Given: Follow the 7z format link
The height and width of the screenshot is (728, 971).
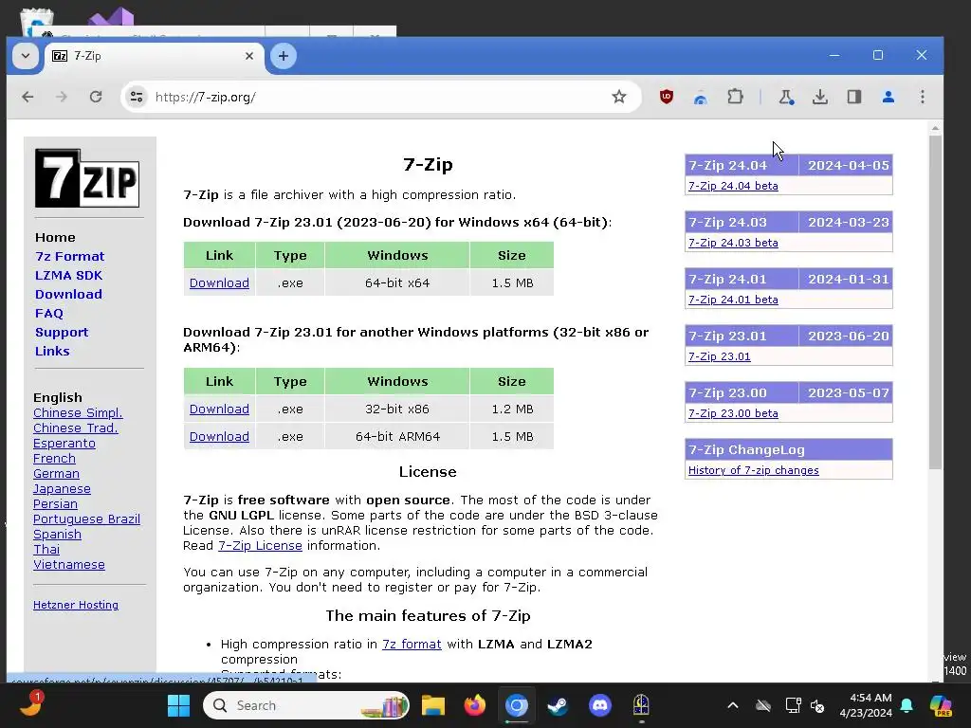Looking at the screenshot, I should point(412,644).
